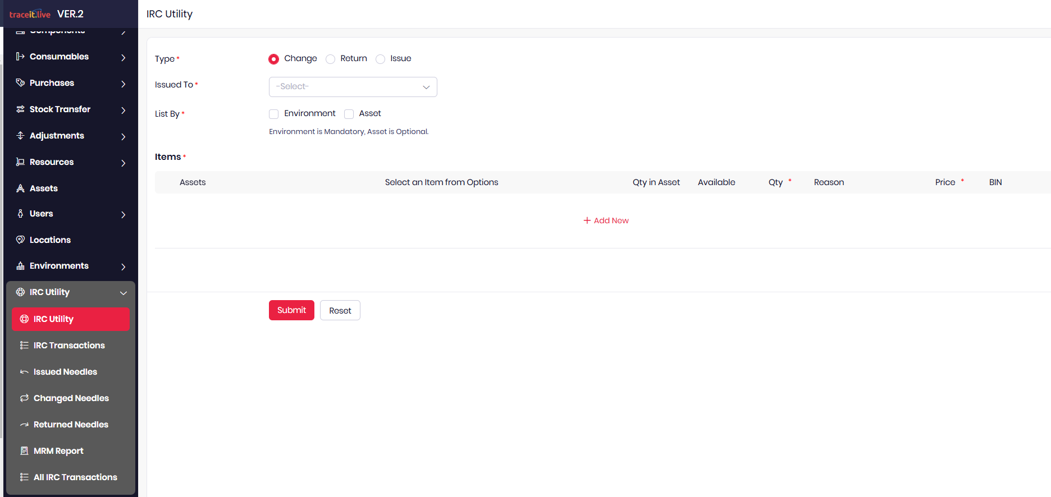Click the Consumables sidebar icon
Image resolution: width=1051 pixels, height=497 pixels.
coord(20,57)
